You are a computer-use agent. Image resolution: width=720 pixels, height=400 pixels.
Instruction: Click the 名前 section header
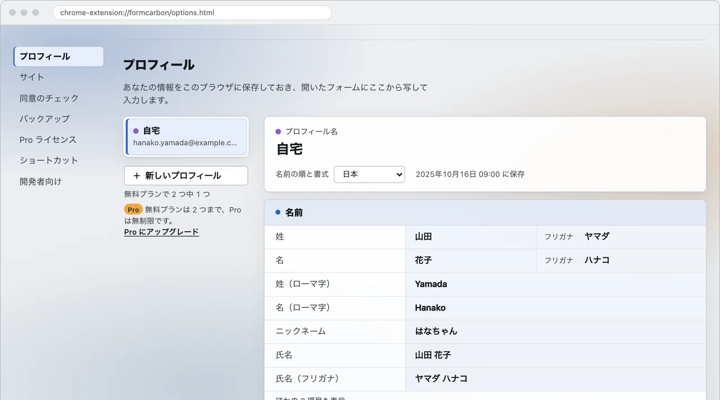tap(485, 212)
